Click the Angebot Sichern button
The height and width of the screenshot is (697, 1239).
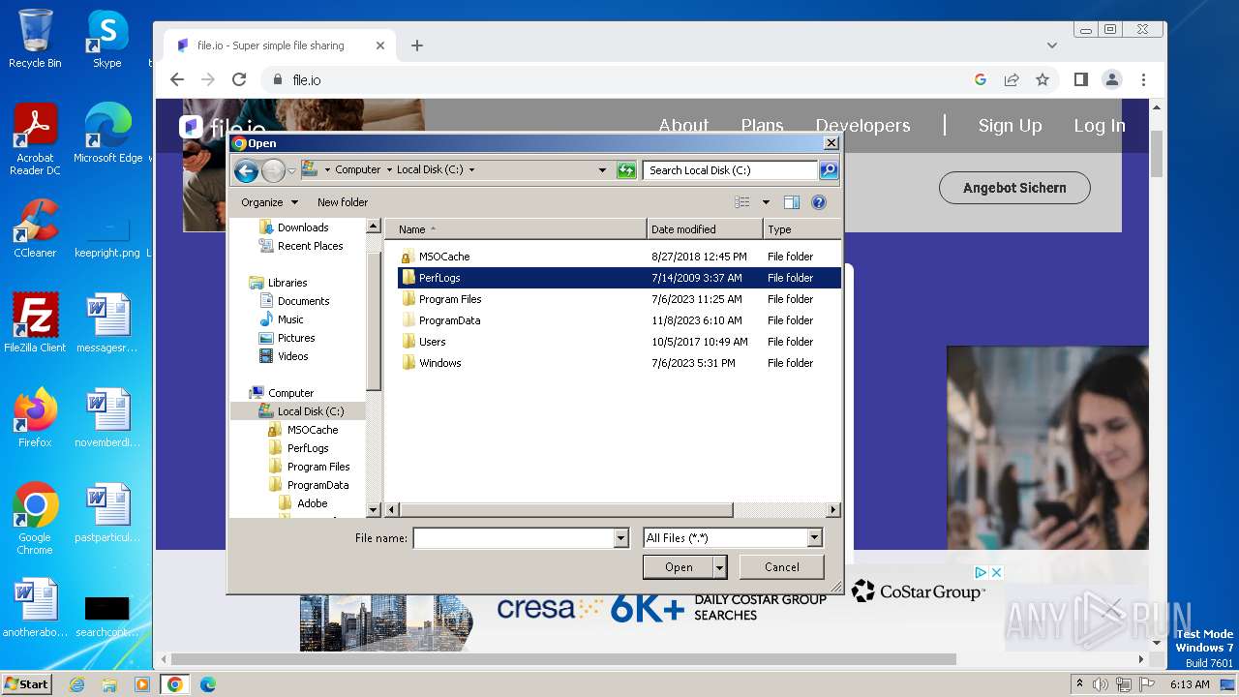pyautogui.click(x=1014, y=188)
